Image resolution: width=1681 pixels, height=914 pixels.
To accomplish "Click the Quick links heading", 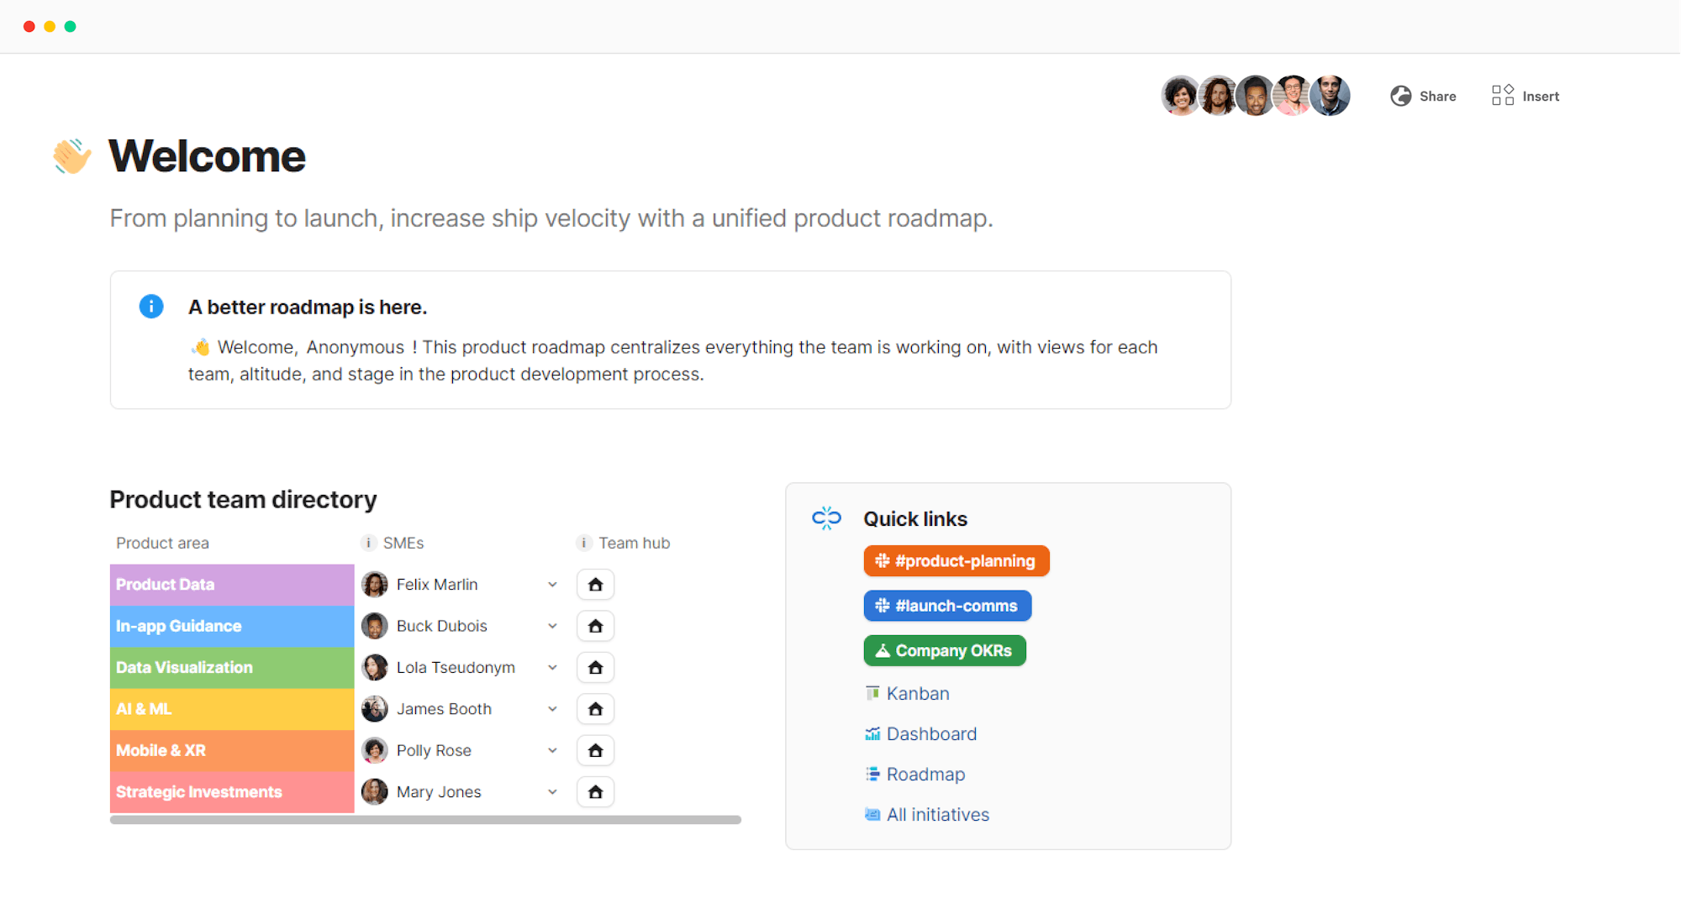I will coord(915,518).
